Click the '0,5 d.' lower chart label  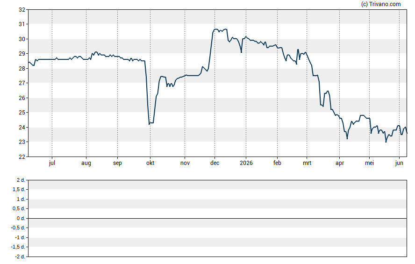tap(19, 209)
